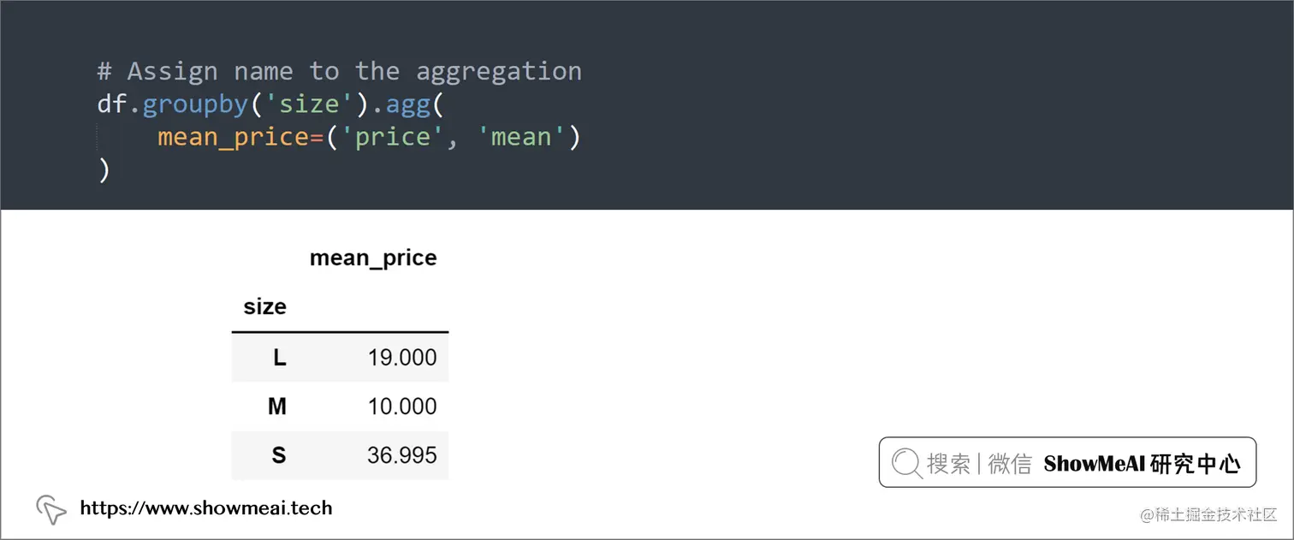Viewport: 1294px width, 540px height.
Task: Click the groupby method in code
Action: (x=194, y=104)
